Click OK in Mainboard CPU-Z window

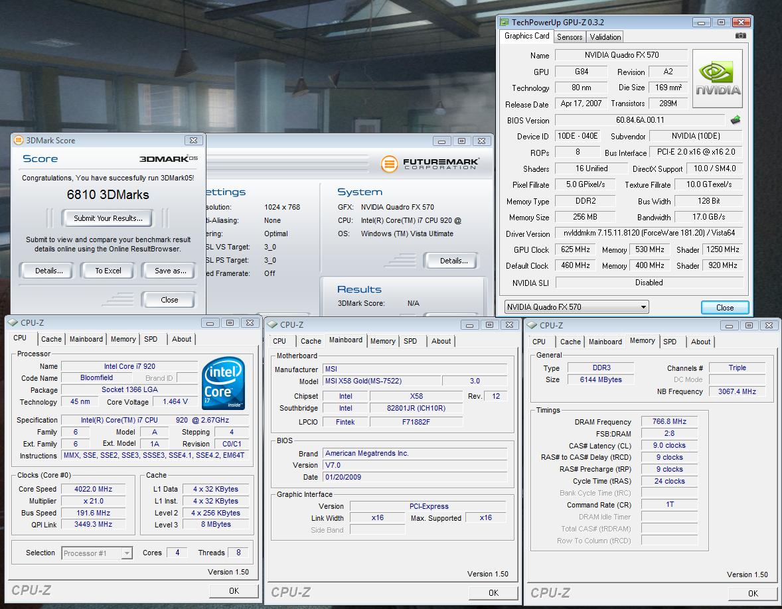point(493,592)
